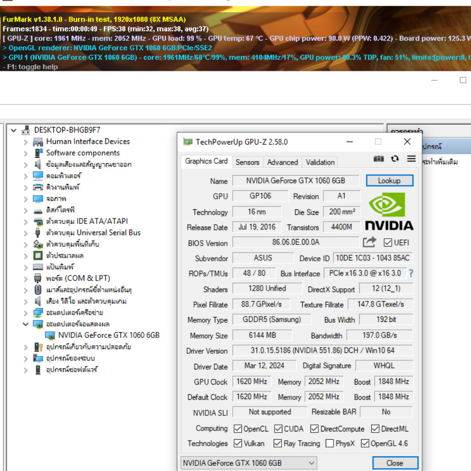Open the GPU-Z hamburger menu

(411, 159)
